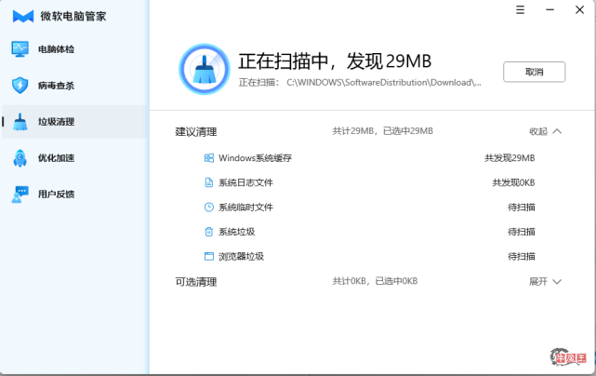The width and height of the screenshot is (596, 376).
Task: Collapse 建议清理 section via 收起 label
Action: coord(538,131)
